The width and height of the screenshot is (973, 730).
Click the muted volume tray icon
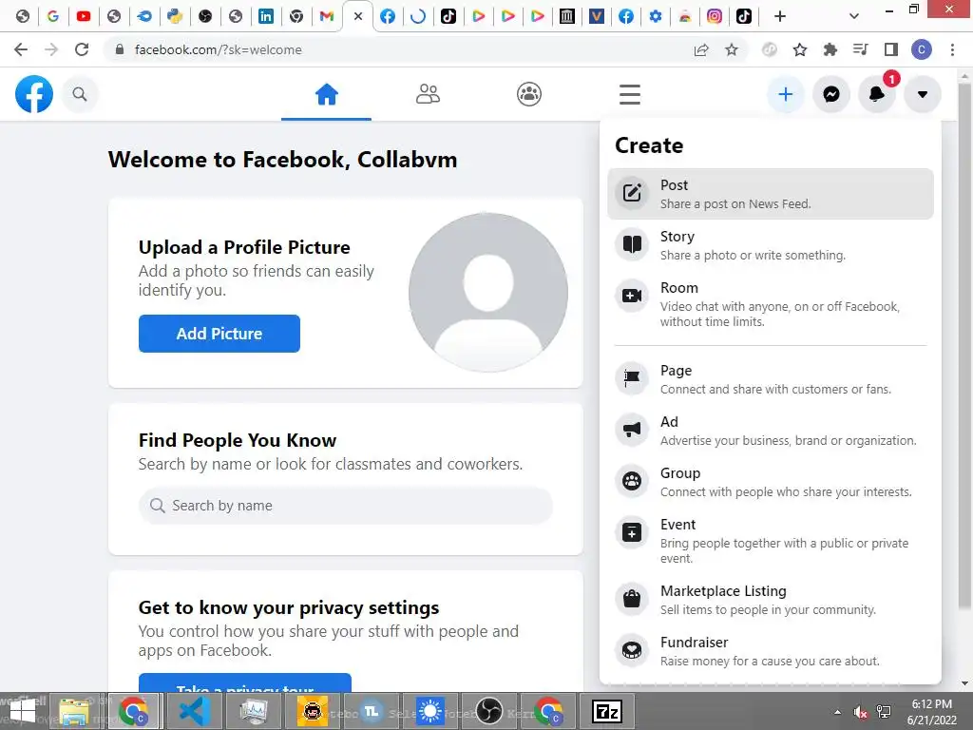861,712
